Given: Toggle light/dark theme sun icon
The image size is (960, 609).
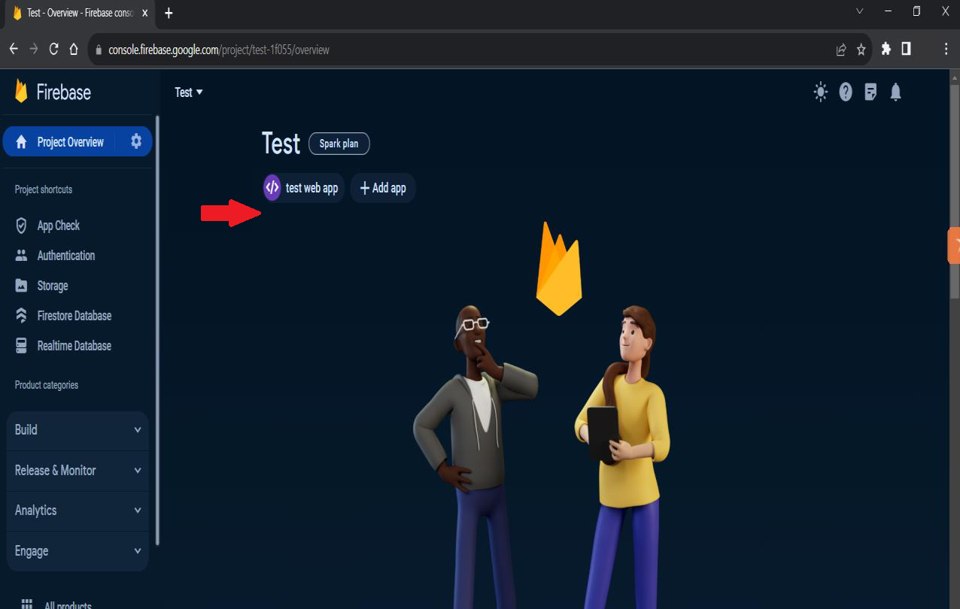Looking at the screenshot, I should click(x=820, y=92).
